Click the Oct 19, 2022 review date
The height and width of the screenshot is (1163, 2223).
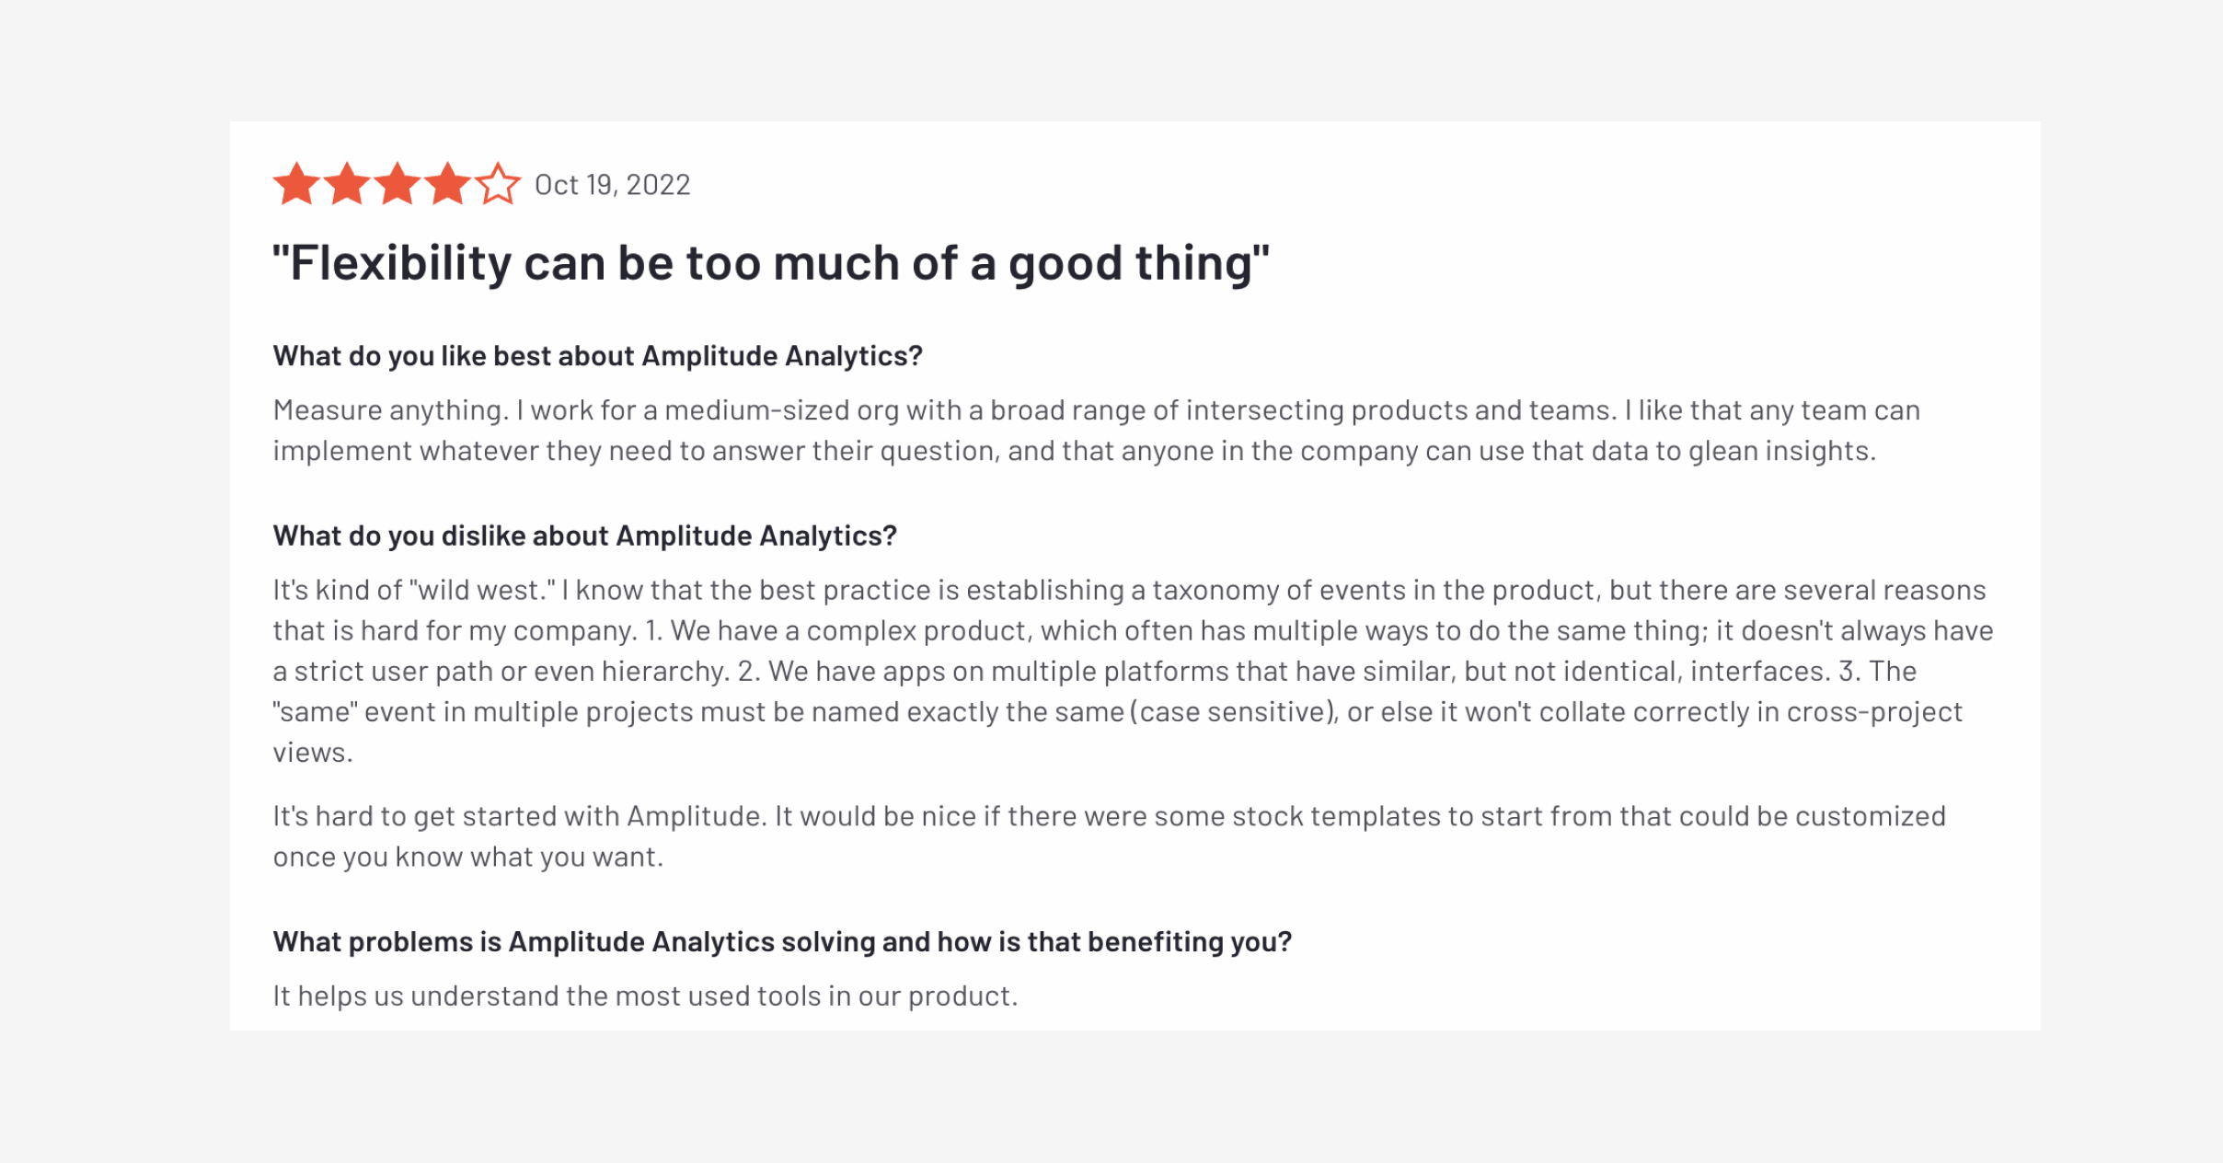pos(612,185)
